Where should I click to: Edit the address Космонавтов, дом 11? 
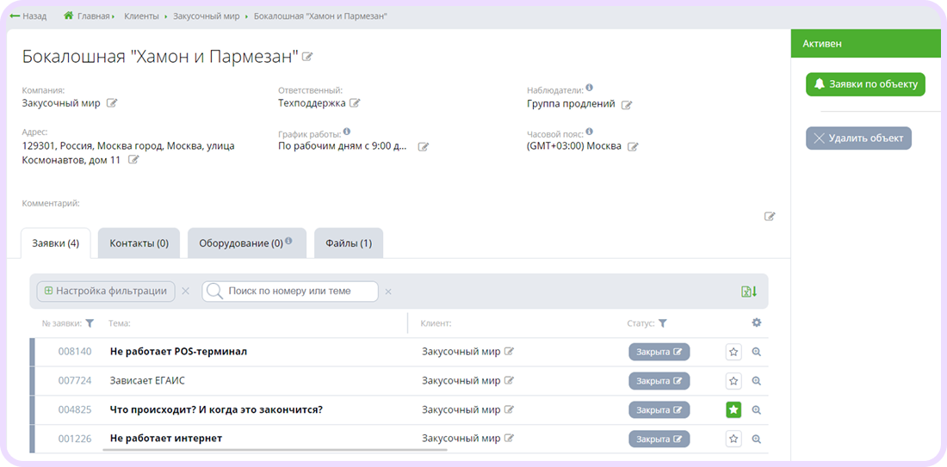tap(133, 160)
